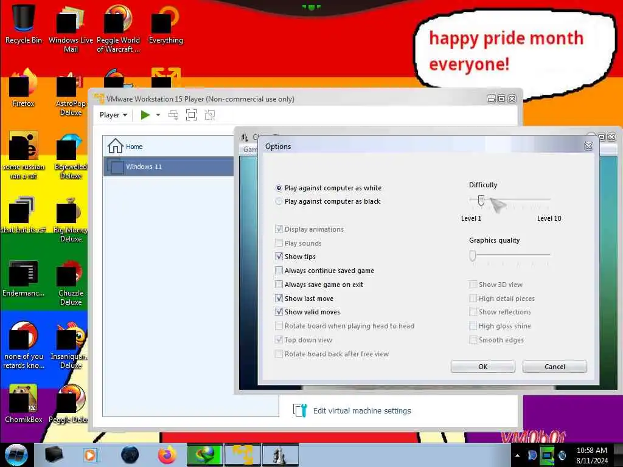The height and width of the screenshot is (467, 623).
Task: Enter full screen mode in VMware toolbar
Action: (x=192, y=115)
